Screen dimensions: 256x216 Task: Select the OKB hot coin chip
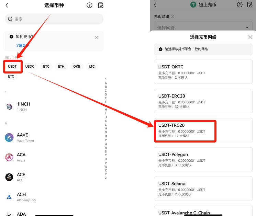click(77, 66)
